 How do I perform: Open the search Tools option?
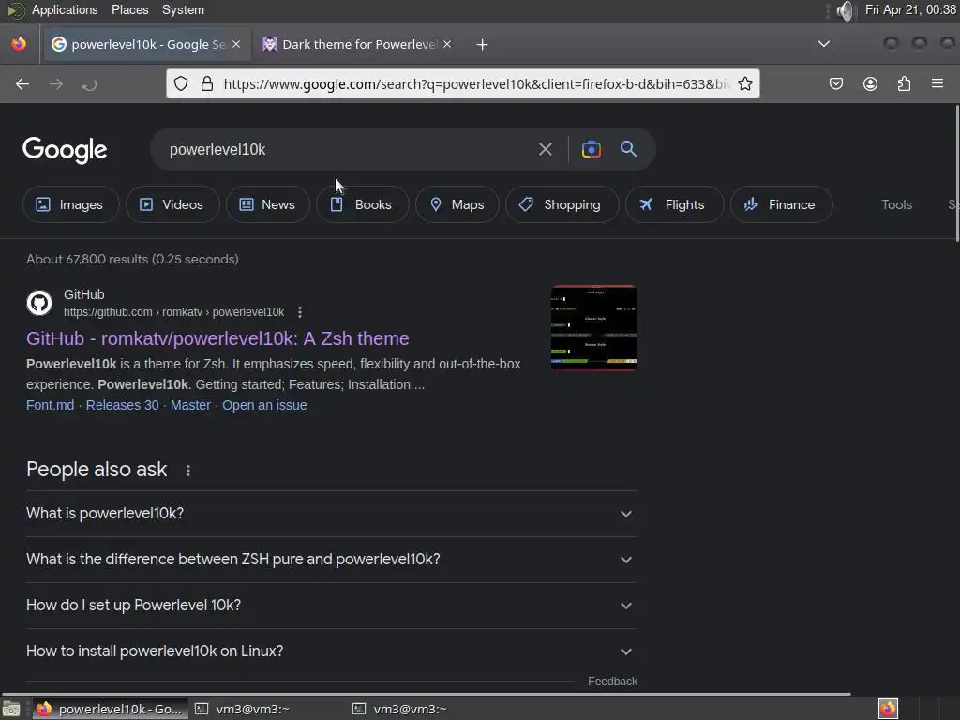(x=896, y=204)
